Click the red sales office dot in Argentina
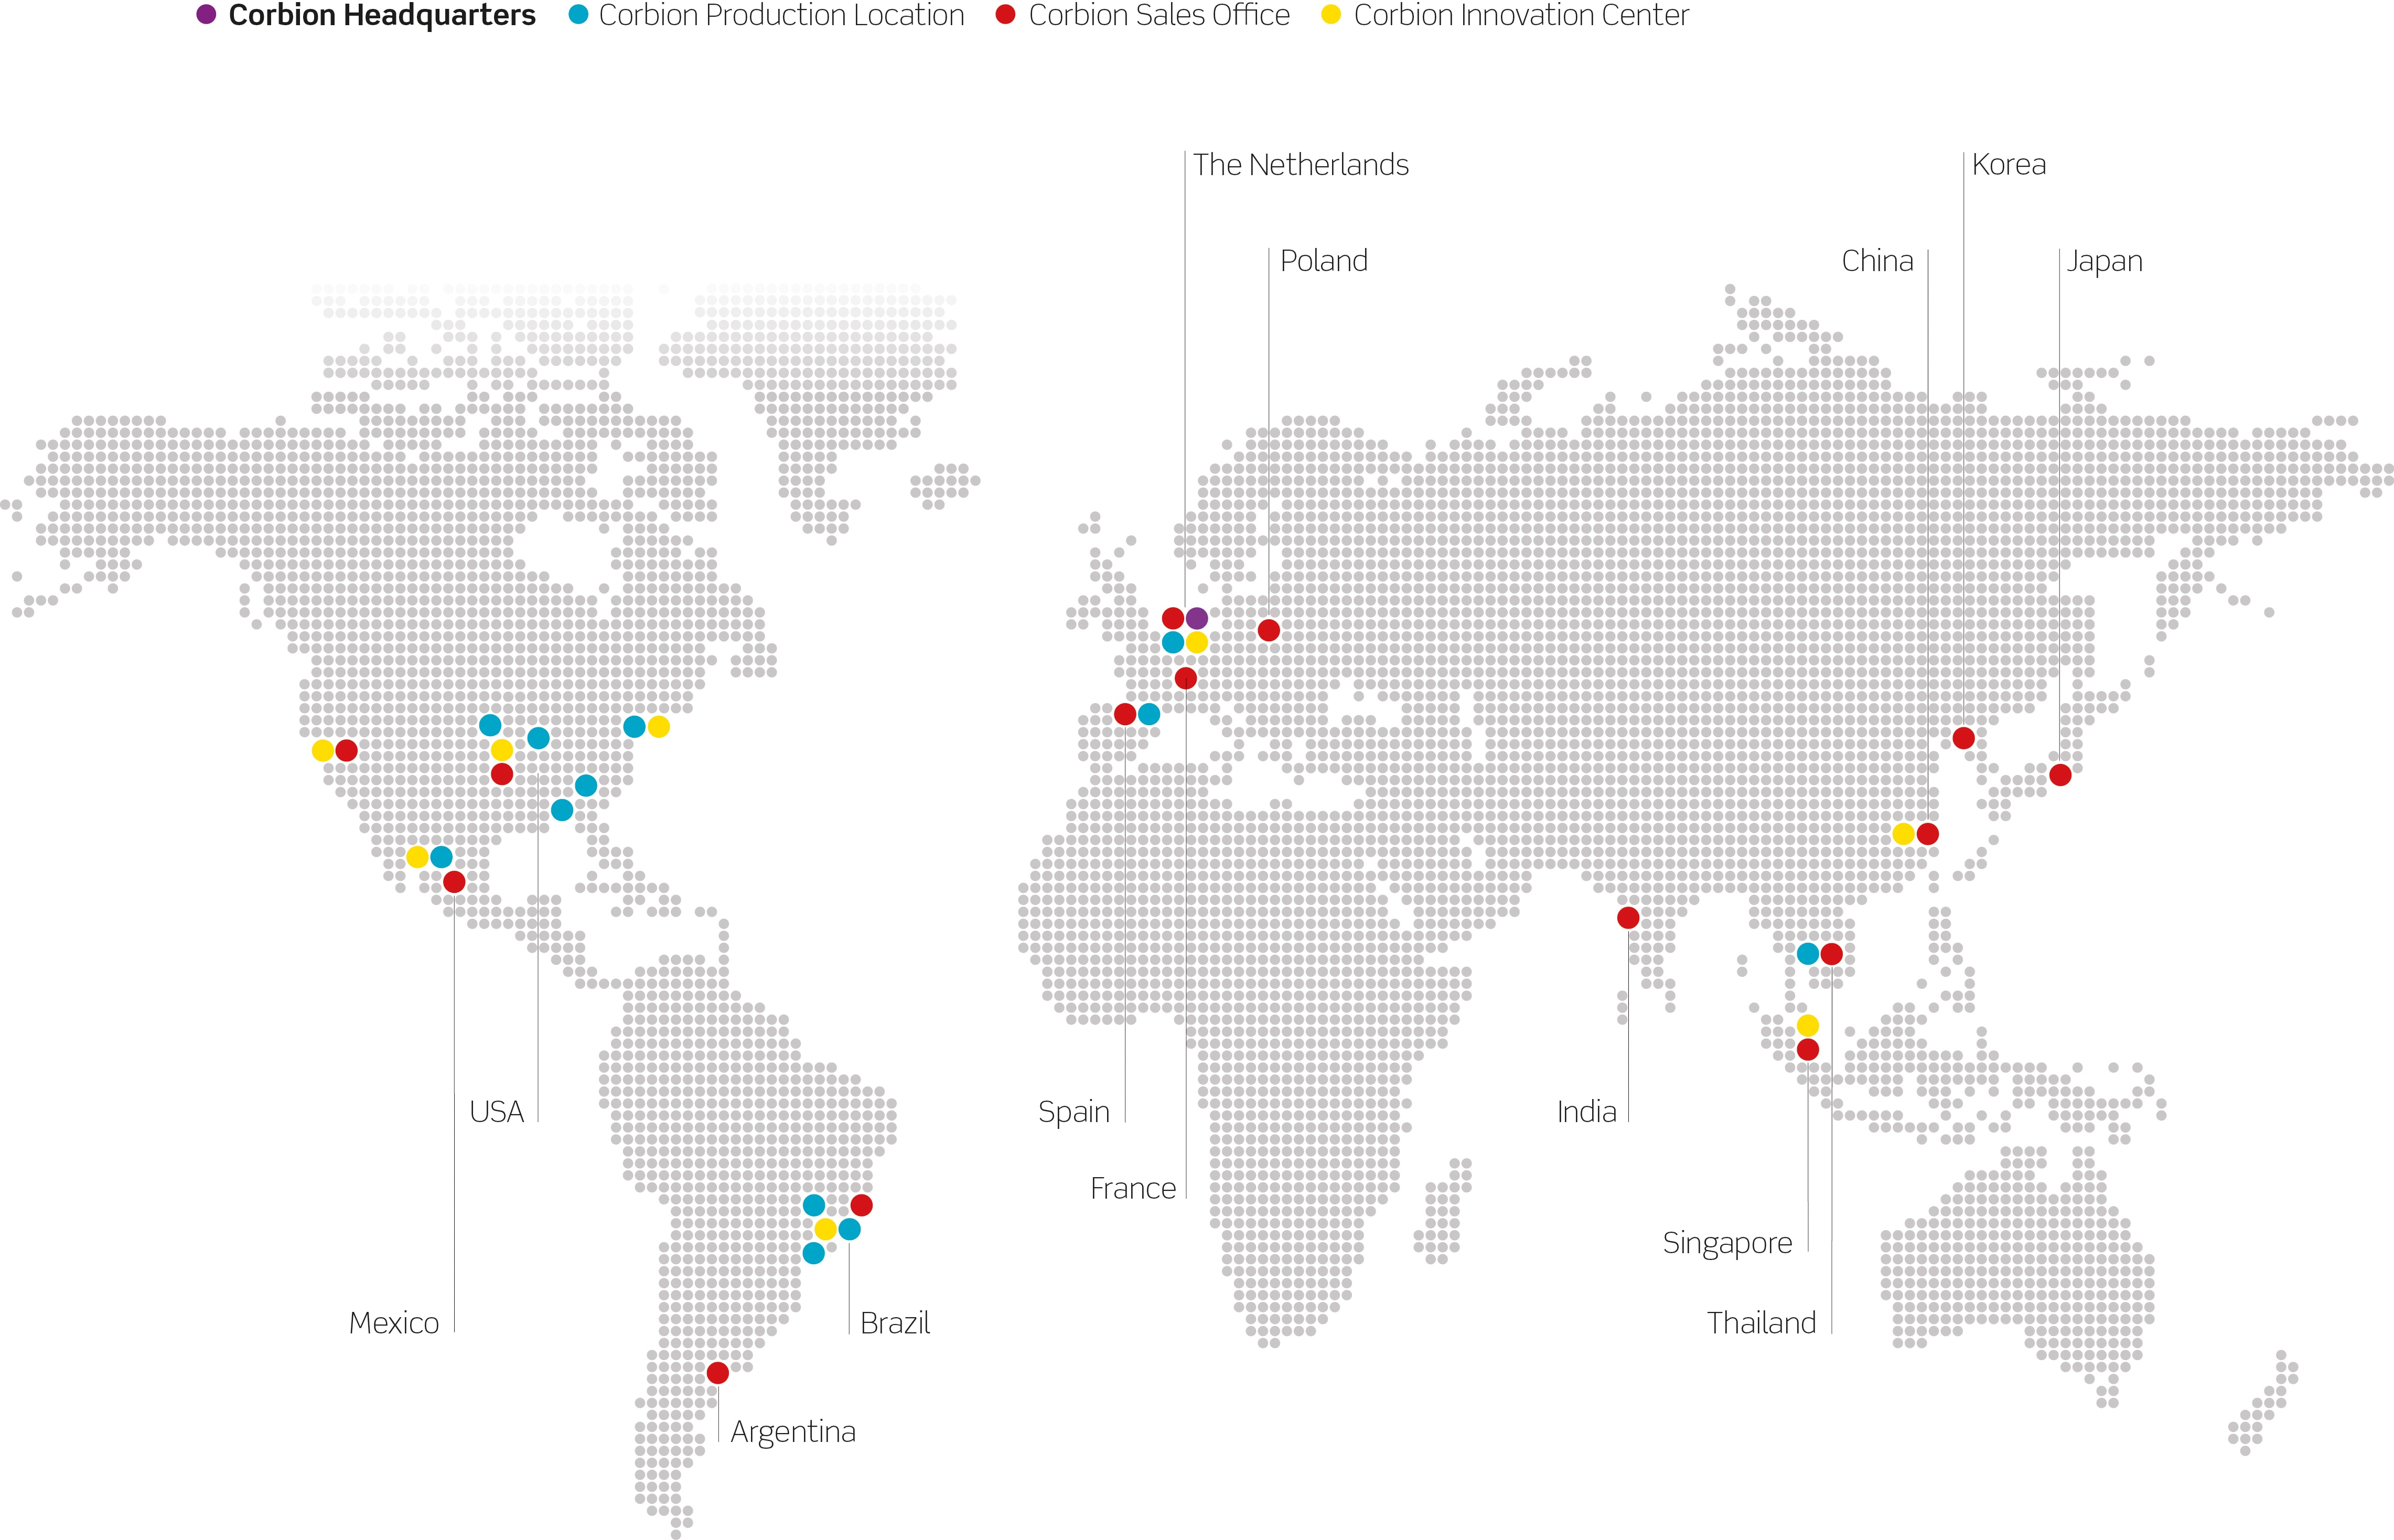Image resolution: width=2394 pixels, height=1540 pixels. tap(717, 1373)
